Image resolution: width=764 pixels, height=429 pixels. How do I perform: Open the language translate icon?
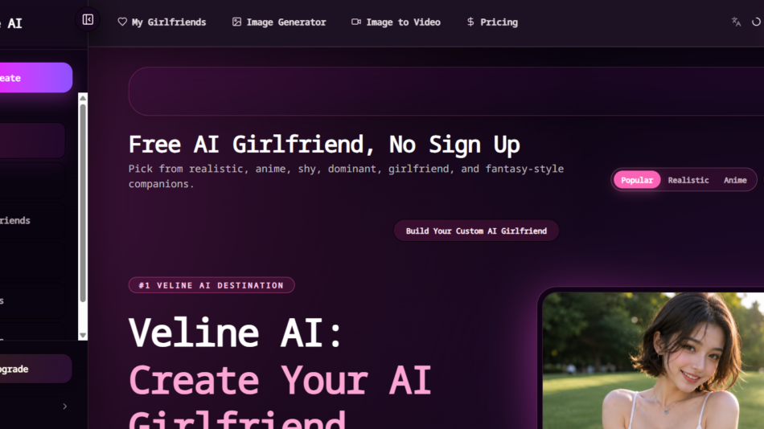tap(736, 22)
